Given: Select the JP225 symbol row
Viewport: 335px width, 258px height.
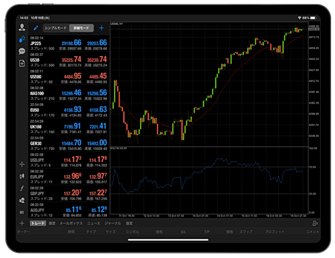Looking at the screenshot, I should tap(69, 43).
